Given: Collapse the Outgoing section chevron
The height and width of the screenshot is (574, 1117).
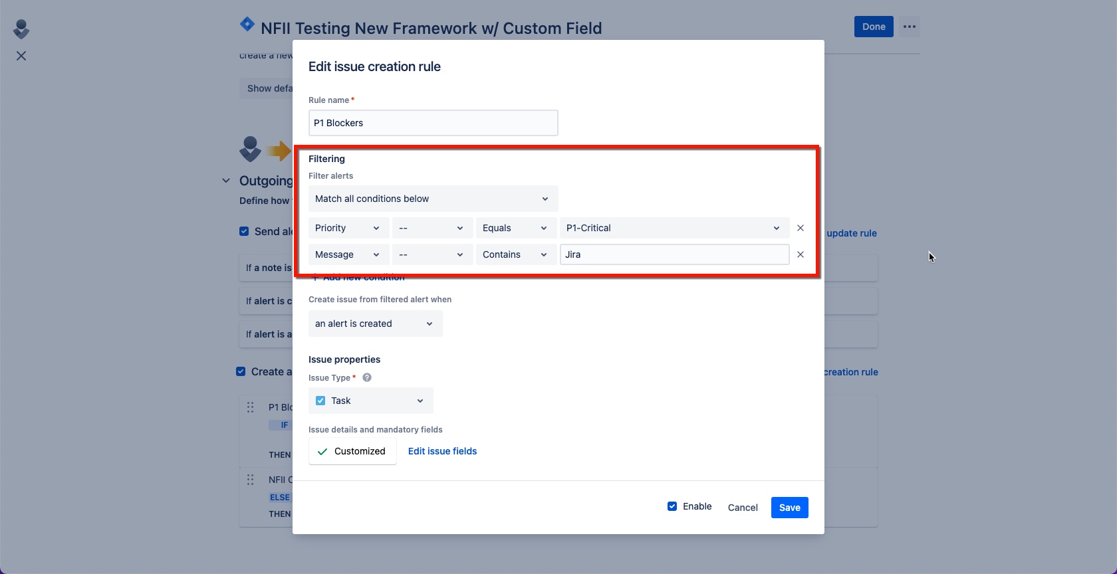Looking at the screenshot, I should click(x=226, y=181).
